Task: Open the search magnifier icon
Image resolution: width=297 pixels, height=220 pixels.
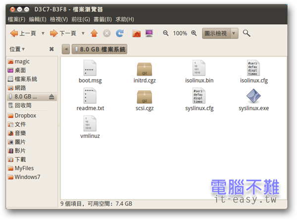Action: click(x=247, y=33)
